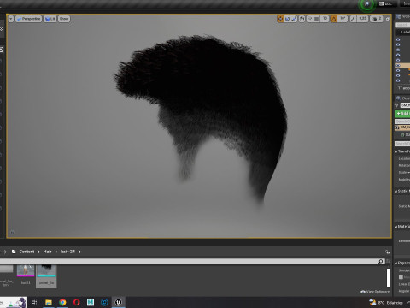The height and width of the screenshot is (308, 410).
Task: Select the selected hair asset thumbnail
Action: pos(46,276)
